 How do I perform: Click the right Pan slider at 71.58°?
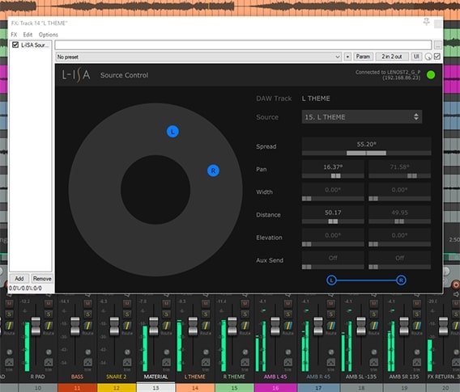[x=399, y=175]
